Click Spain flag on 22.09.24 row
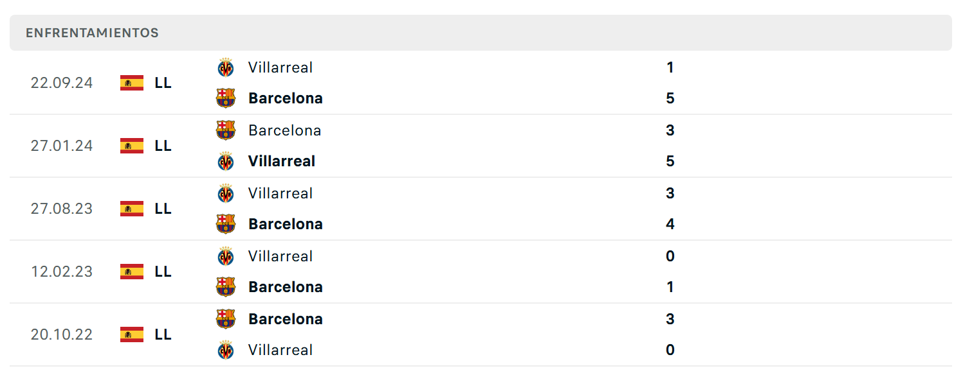 [132, 83]
